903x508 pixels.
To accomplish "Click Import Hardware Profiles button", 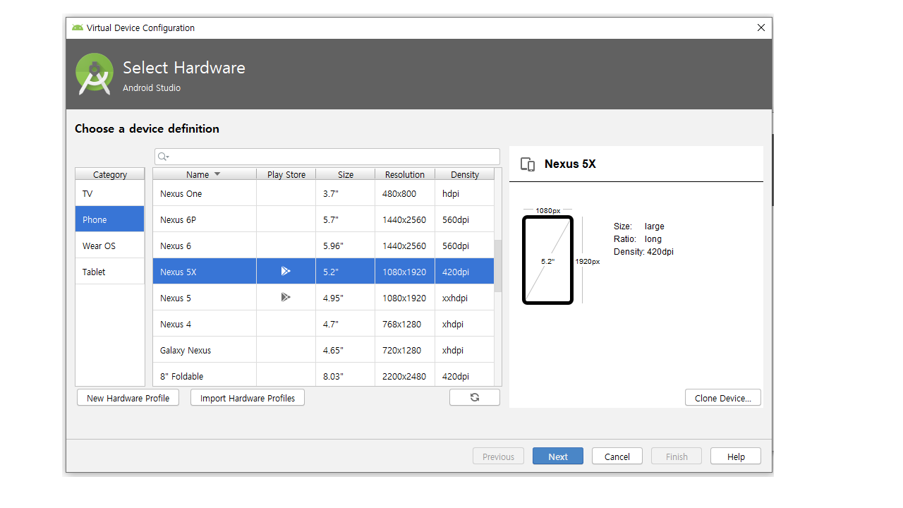I will 248,398.
